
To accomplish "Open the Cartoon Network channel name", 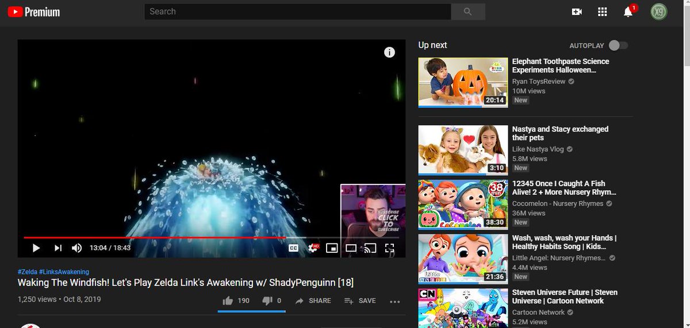I will [539, 312].
